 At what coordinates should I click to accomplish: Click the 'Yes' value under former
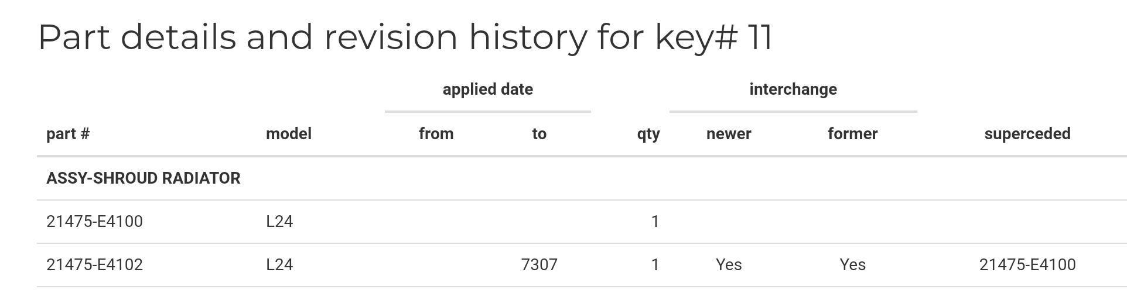[852, 265]
